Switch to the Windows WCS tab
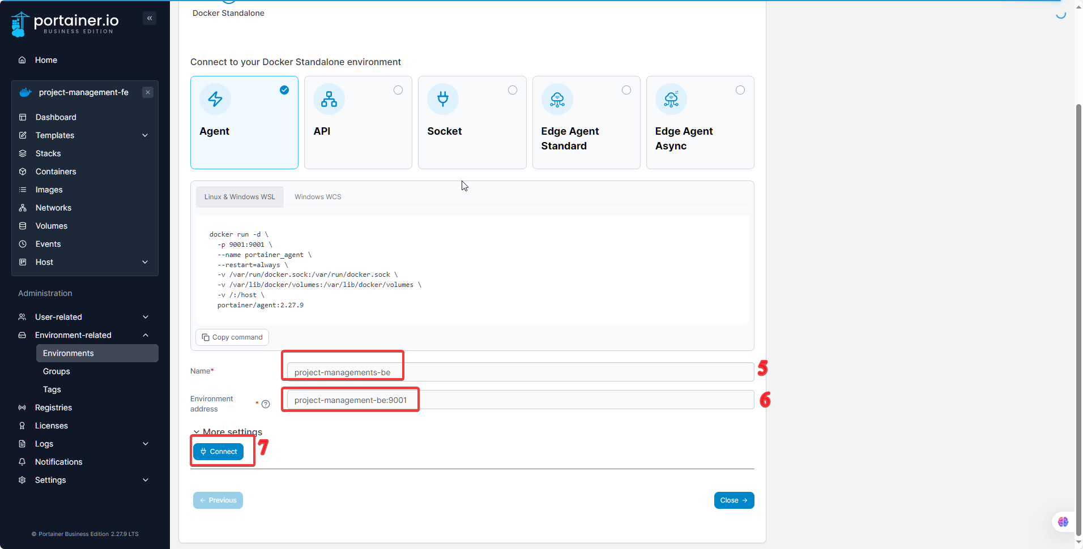The height and width of the screenshot is (549, 1083). pos(318,197)
